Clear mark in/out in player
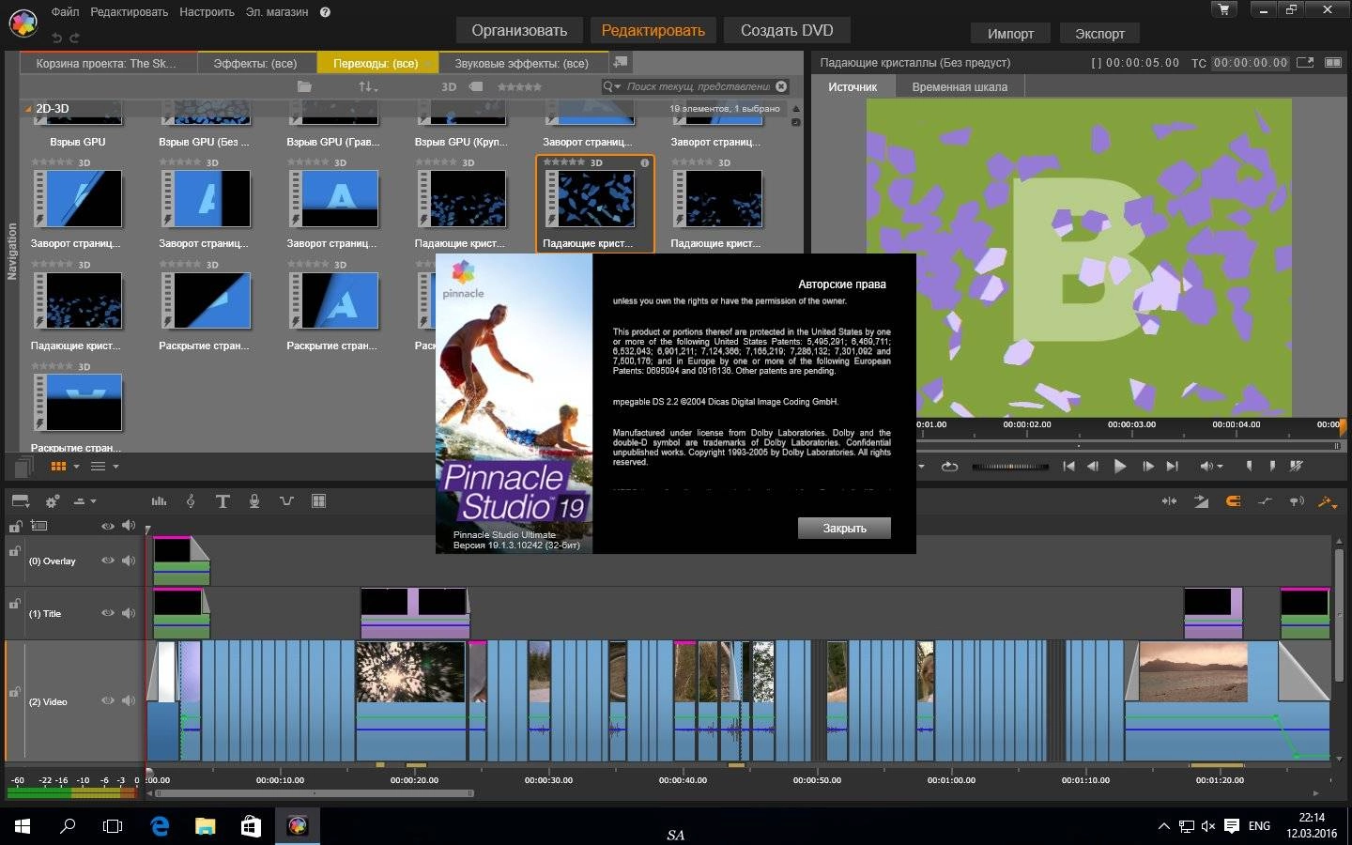Image resolution: width=1352 pixels, height=845 pixels. [1297, 466]
